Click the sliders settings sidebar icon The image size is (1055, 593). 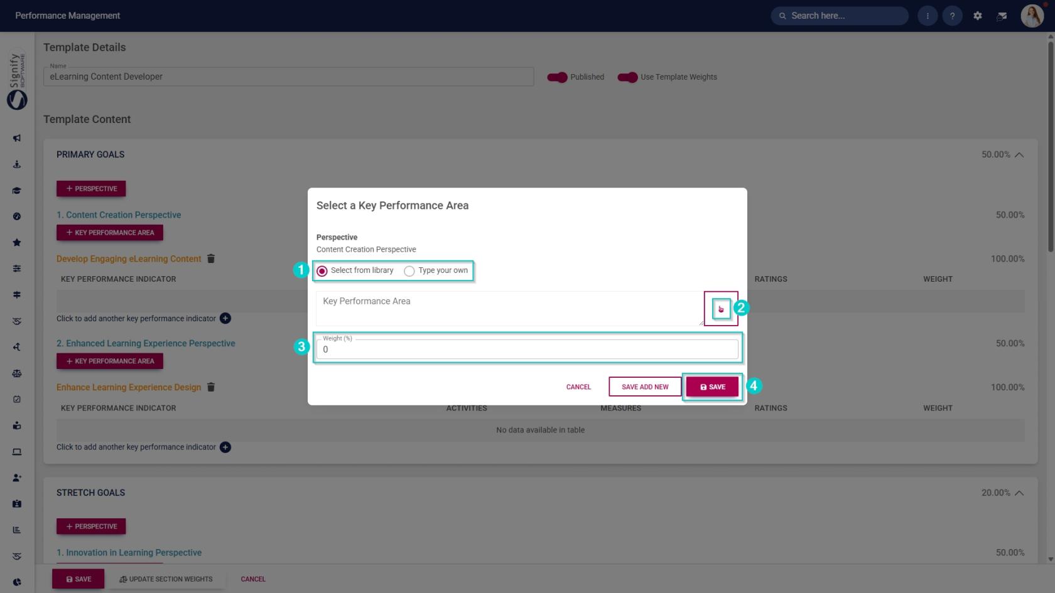(x=17, y=269)
